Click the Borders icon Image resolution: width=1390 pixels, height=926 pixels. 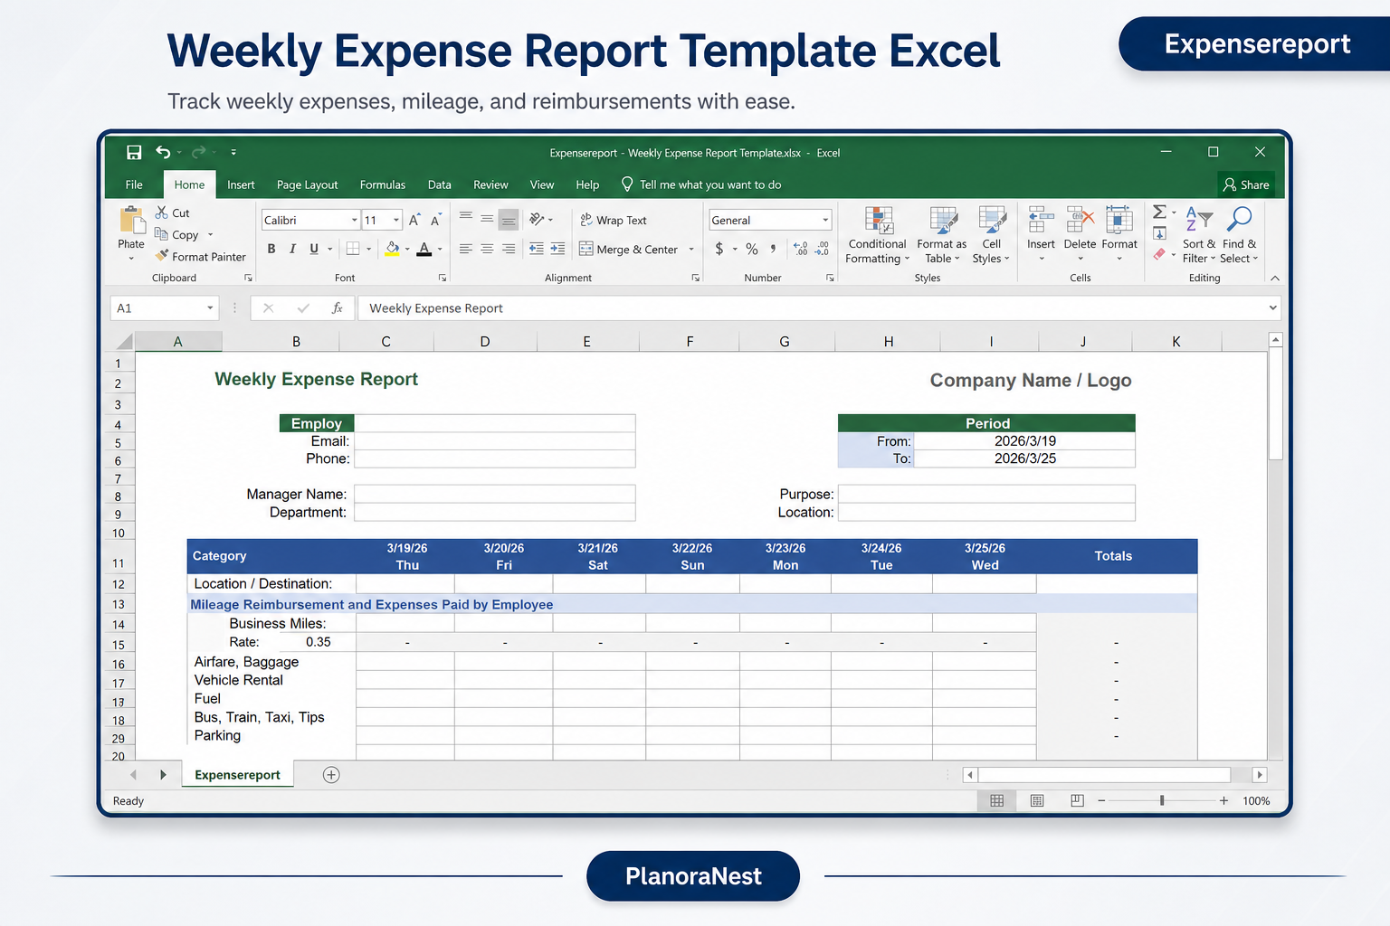point(353,249)
